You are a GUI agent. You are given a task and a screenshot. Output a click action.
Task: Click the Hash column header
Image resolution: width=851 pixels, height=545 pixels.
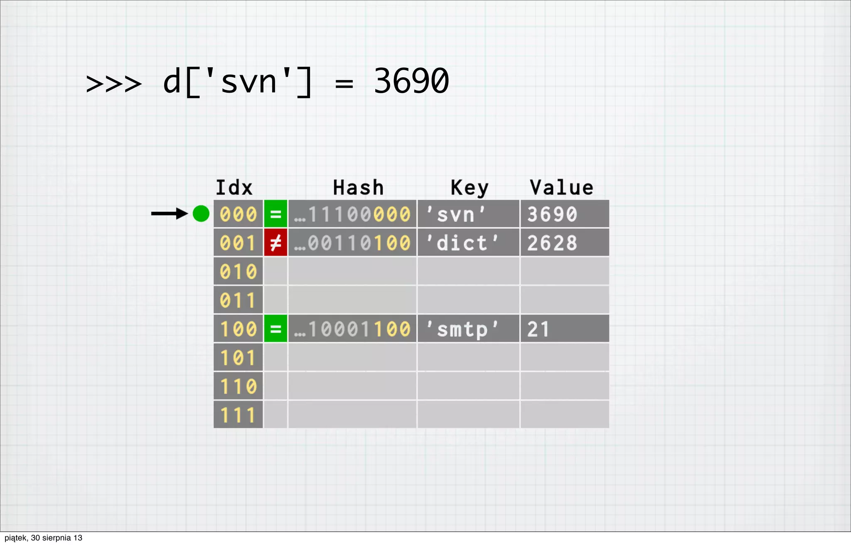pos(358,188)
